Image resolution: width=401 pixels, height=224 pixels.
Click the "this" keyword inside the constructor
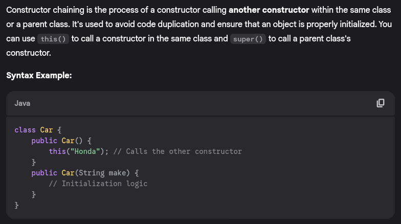coord(57,151)
